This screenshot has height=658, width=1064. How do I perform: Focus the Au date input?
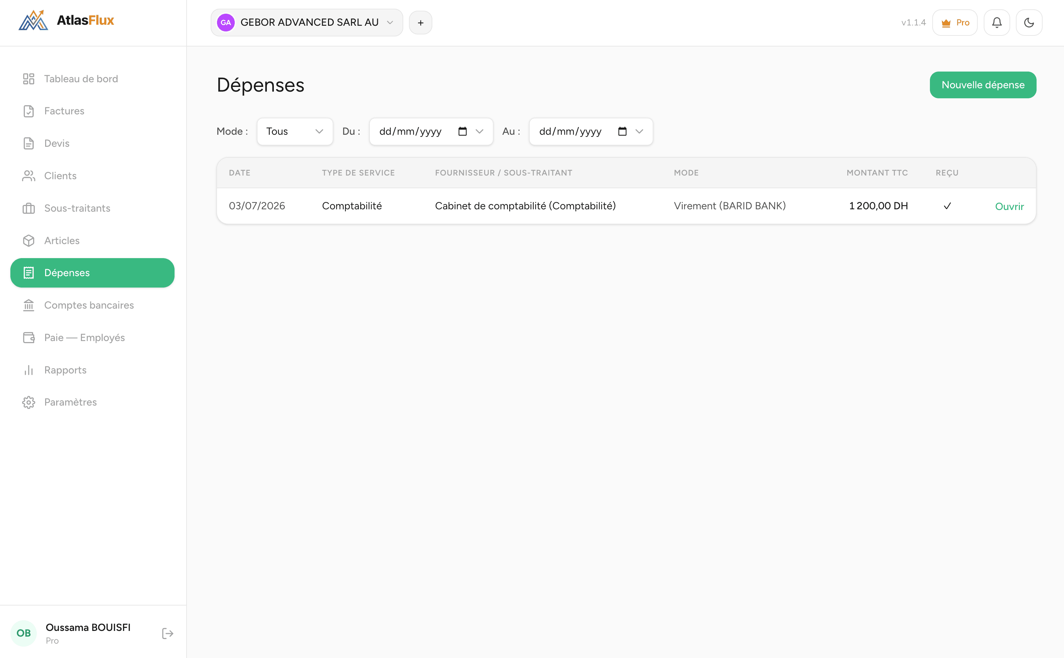click(x=591, y=131)
